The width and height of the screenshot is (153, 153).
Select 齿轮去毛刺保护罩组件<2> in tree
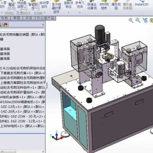click(23, 92)
